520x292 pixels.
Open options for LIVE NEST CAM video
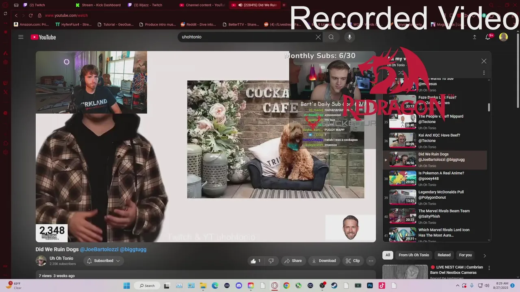[489, 268]
